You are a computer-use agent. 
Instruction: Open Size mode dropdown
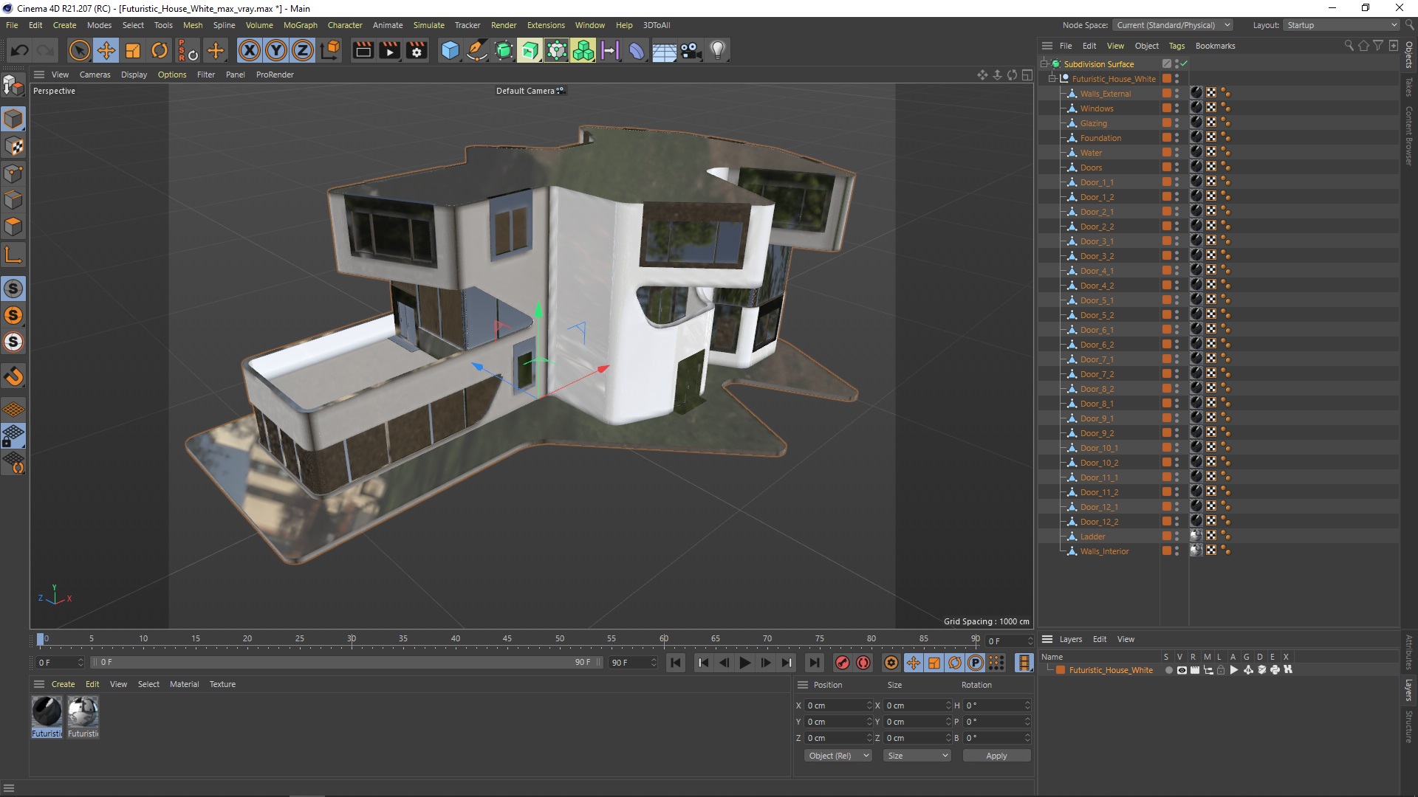(x=917, y=756)
